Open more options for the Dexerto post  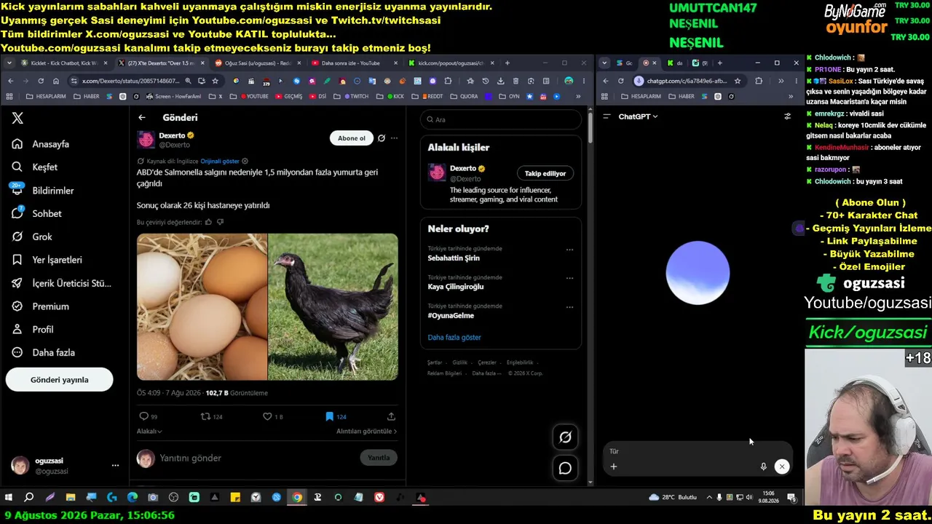pos(394,138)
